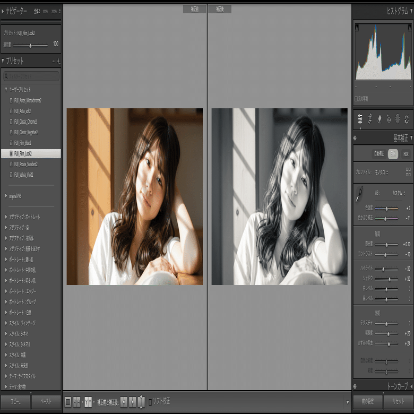Viewport: 414px width, 414px height.
Task: Adjust the 適用量 preset amount slider
Action: [30, 46]
